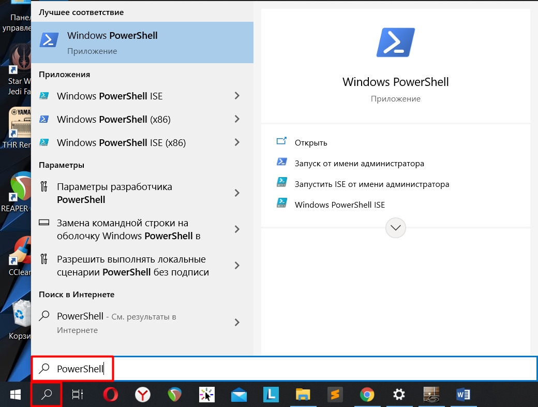Open the Mail app from the taskbar
This screenshot has height=407, width=538.
239,395
